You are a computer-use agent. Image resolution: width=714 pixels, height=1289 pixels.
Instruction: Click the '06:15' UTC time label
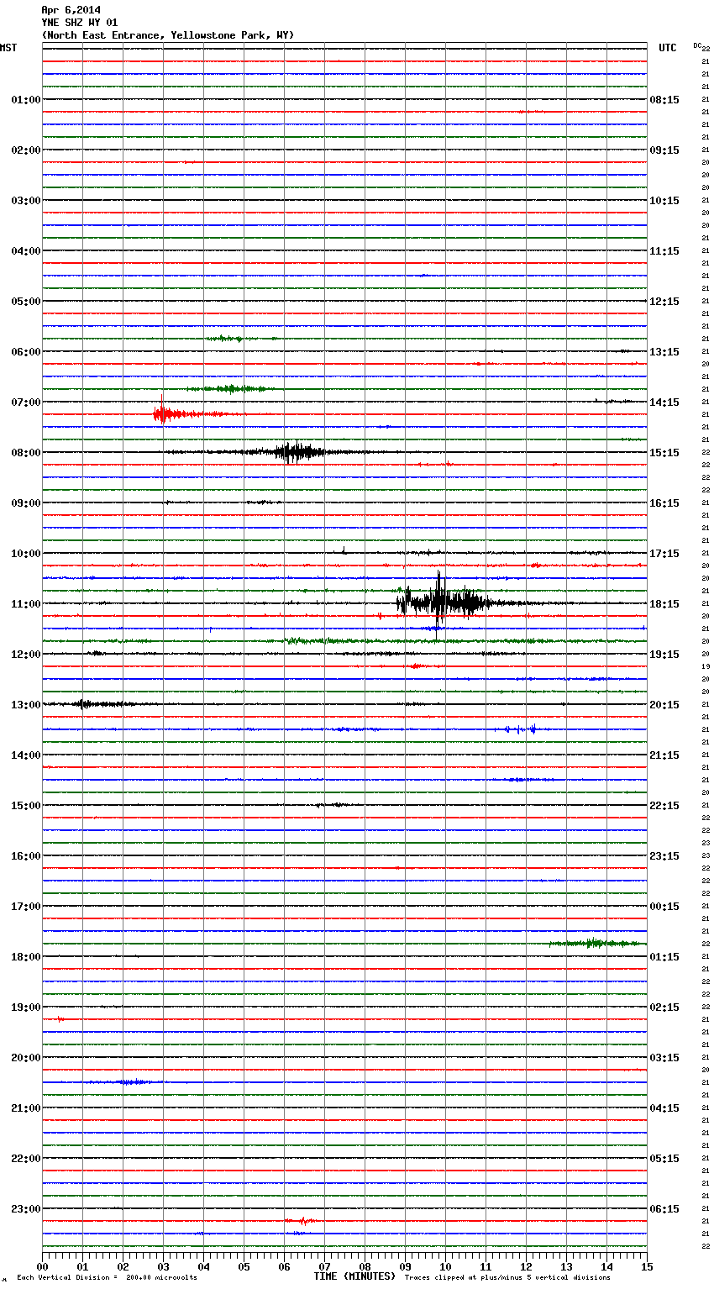pos(664,1209)
